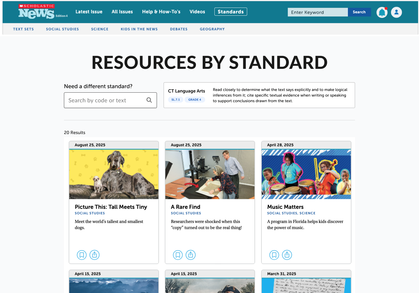Open the Great Dane and Chihuahua thumbnail
This screenshot has width=419, height=293.
114,174
